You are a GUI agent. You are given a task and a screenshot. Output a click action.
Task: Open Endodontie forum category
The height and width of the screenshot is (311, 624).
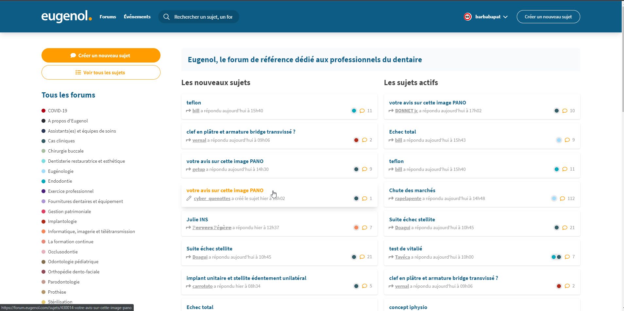[60, 181]
